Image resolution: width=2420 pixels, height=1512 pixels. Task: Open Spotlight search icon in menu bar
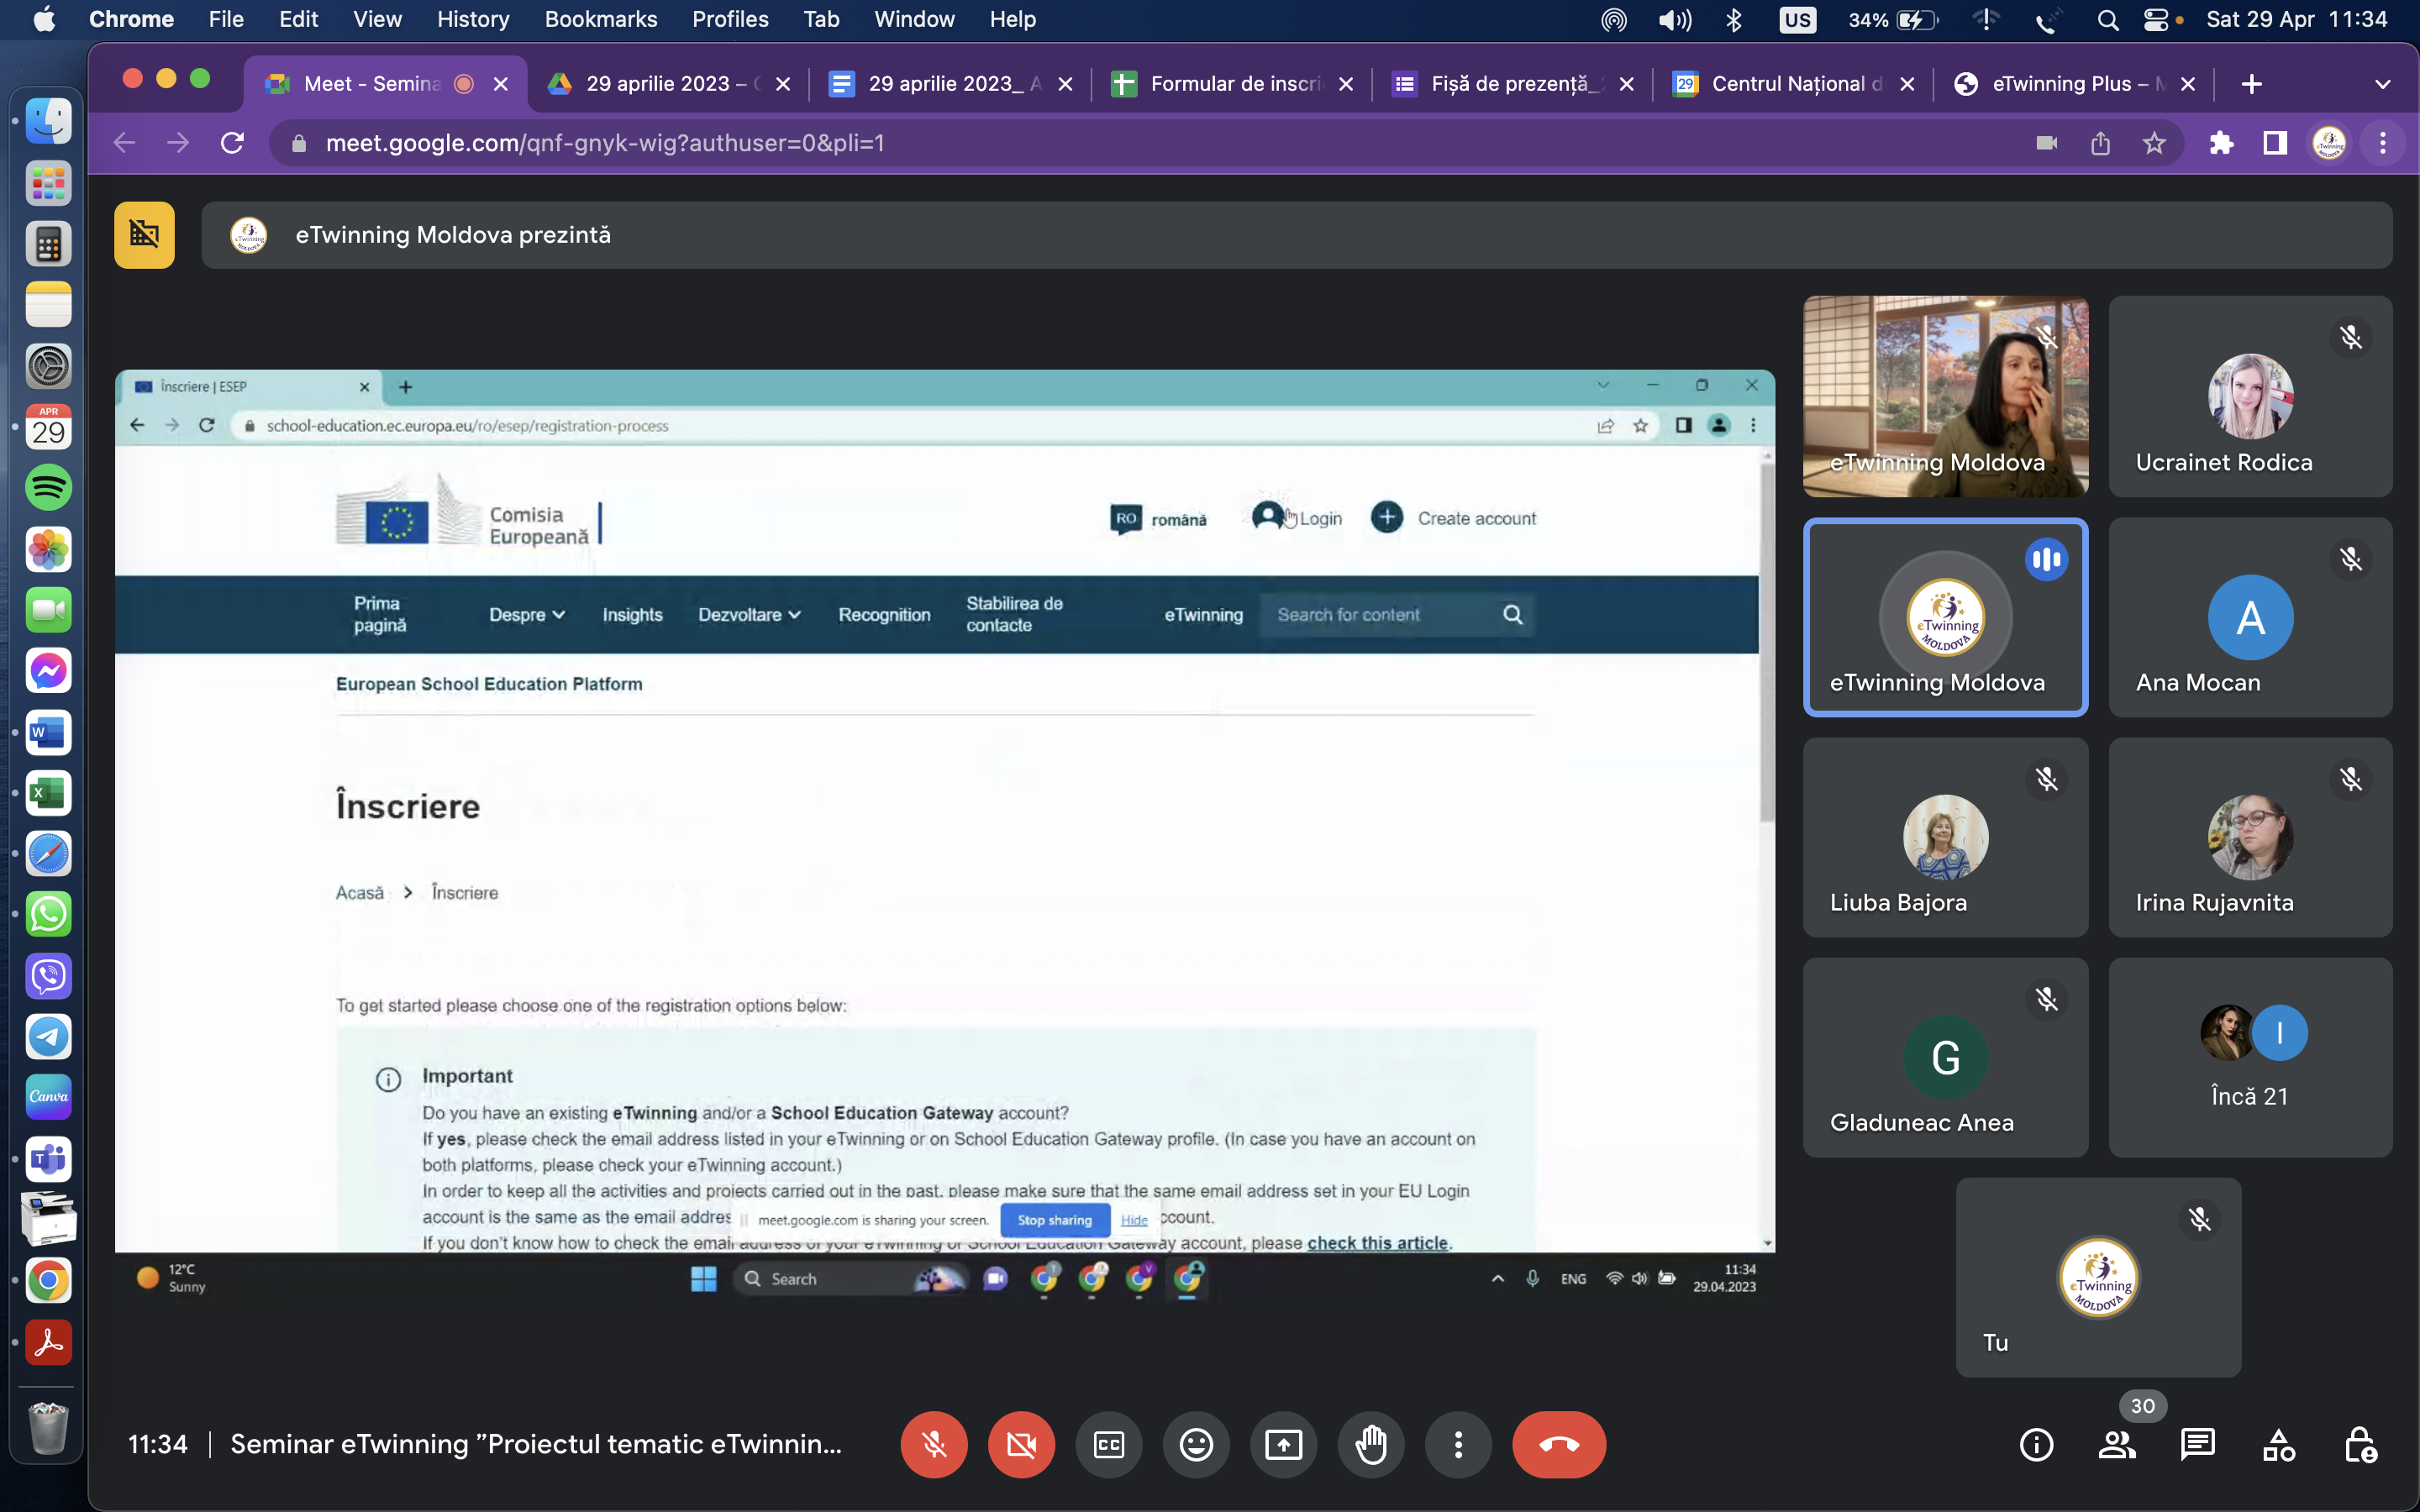(2108, 19)
